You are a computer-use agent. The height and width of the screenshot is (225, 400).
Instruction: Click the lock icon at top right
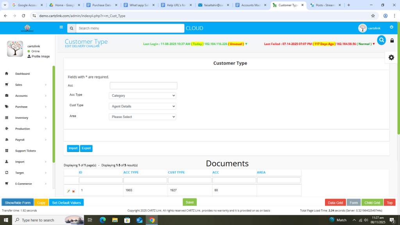(x=392, y=41)
